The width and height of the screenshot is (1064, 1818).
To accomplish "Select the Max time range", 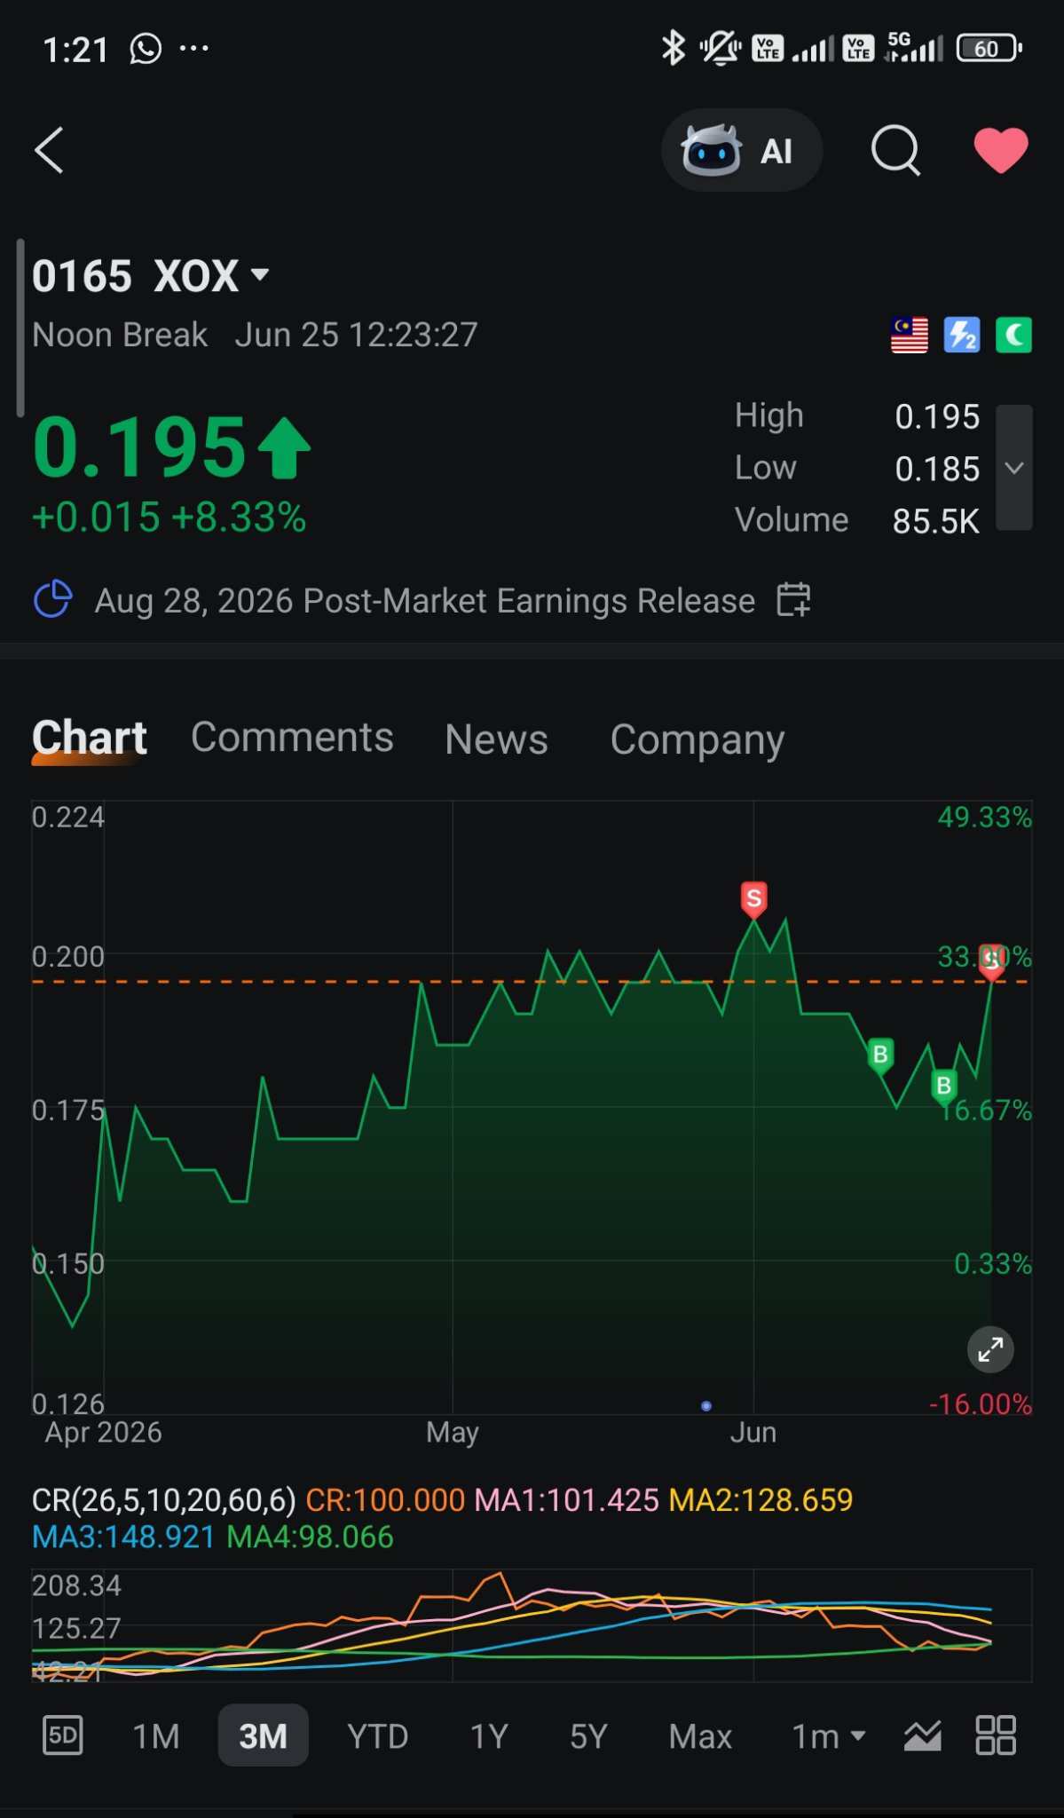I will [700, 1736].
